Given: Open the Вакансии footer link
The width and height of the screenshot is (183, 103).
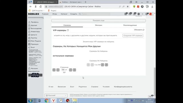Looking at the screenshot, I should pos(62,87).
